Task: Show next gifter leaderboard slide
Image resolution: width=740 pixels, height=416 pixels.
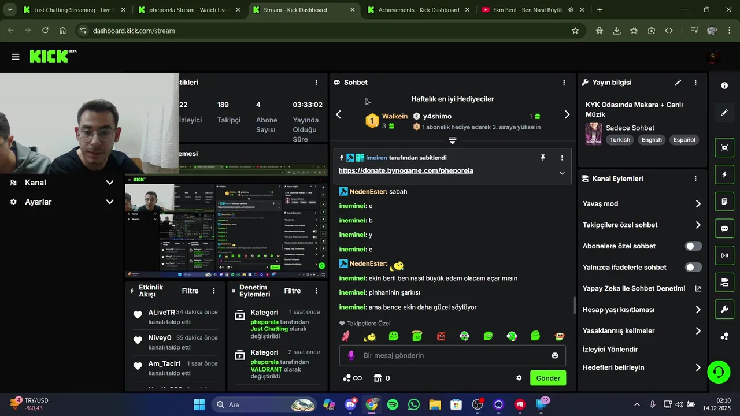Action: 567,114
